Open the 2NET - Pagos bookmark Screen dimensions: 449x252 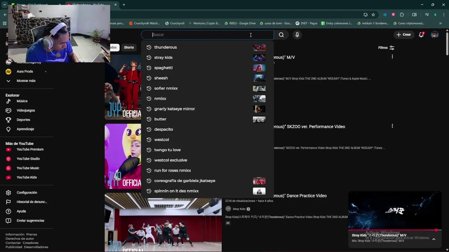click(x=306, y=23)
